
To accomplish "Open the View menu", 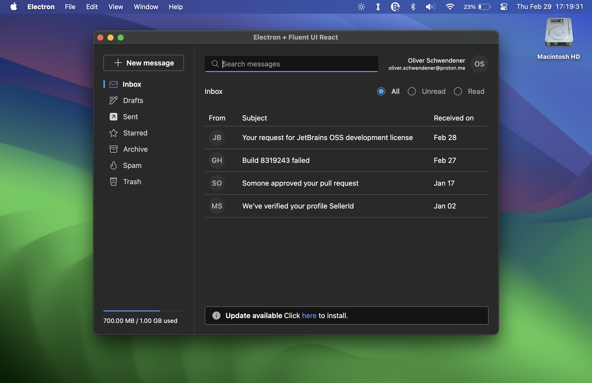I will (x=116, y=7).
